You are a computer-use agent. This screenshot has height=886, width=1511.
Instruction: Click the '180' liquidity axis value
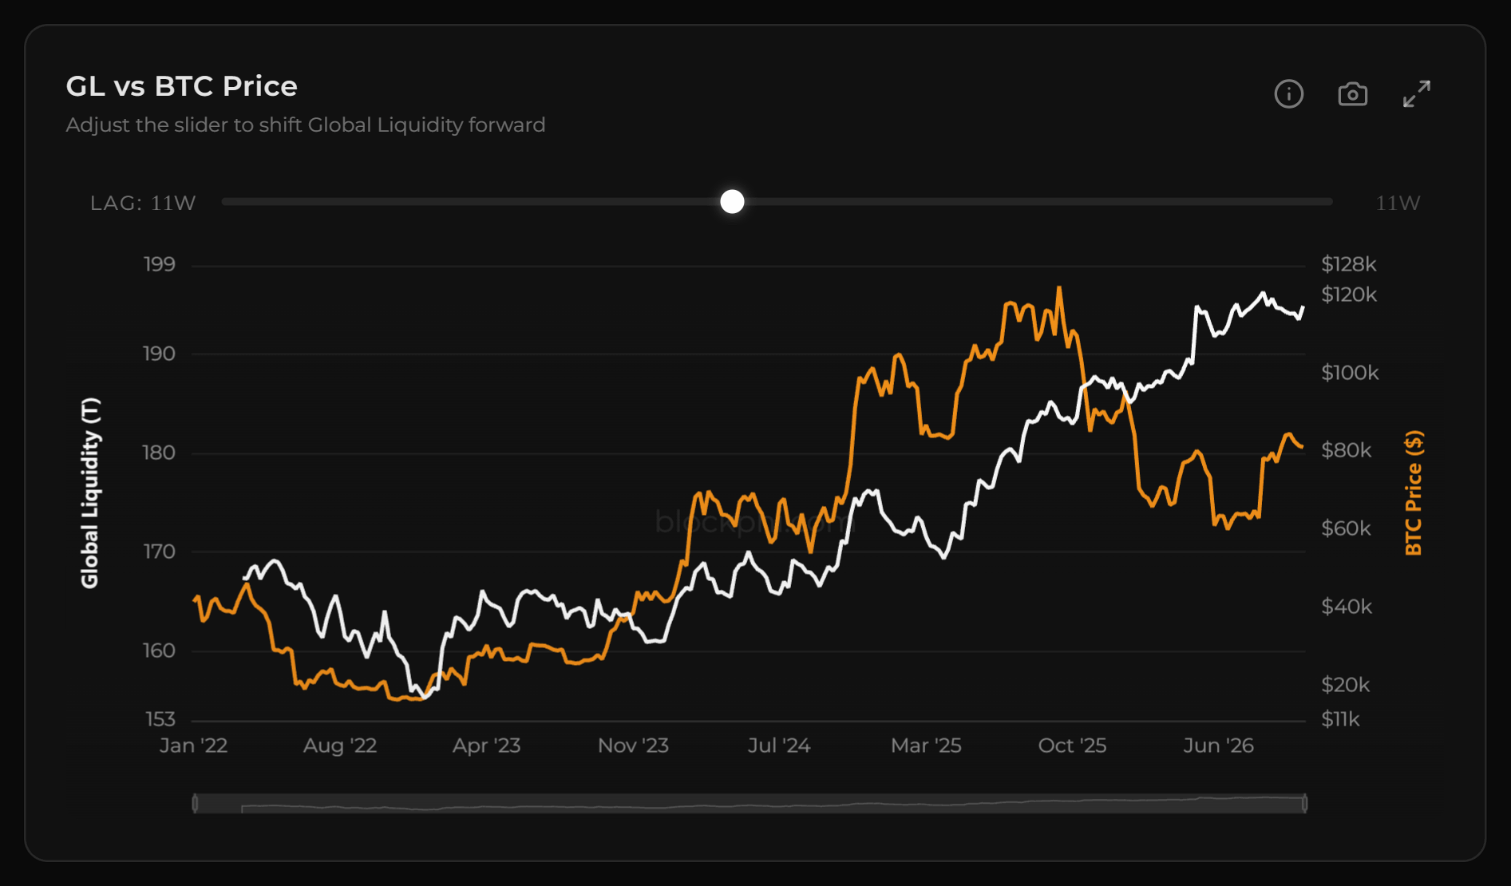[x=159, y=453]
